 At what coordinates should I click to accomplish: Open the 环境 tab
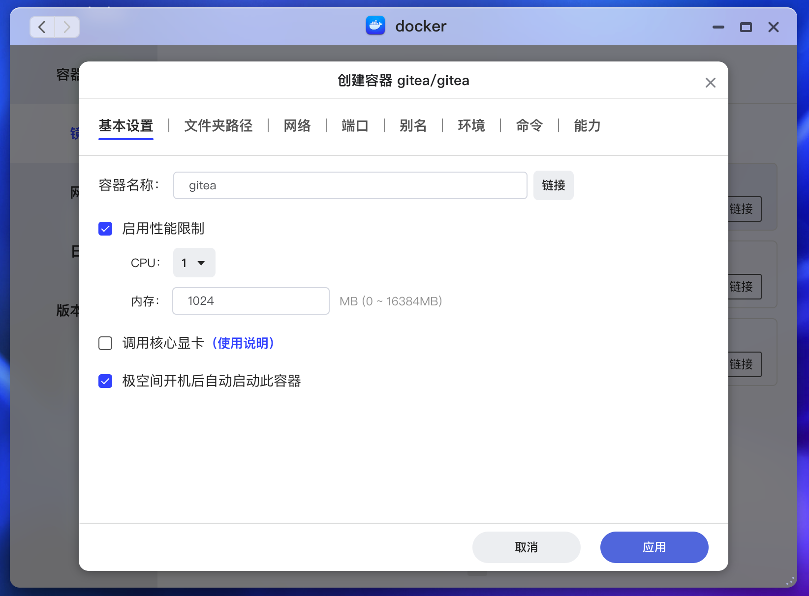471,126
